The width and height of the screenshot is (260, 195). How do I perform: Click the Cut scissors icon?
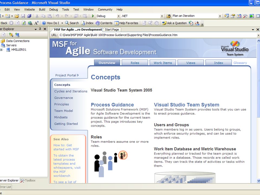point(37,16)
